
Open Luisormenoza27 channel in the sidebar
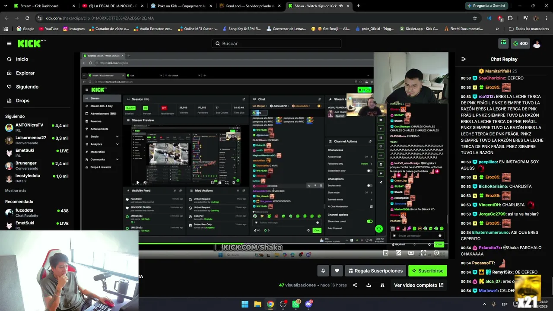(x=37, y=140)
